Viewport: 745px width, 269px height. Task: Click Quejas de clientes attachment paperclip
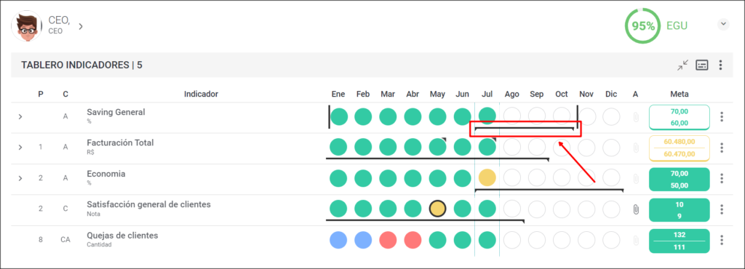[636, 240]
